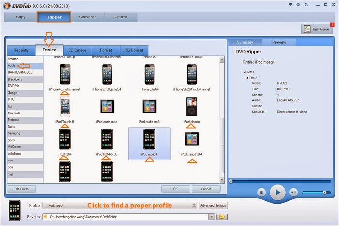Select Apple in the brand list
The height and width of the screenshot is (226, 339).
(x=25, y=65)
